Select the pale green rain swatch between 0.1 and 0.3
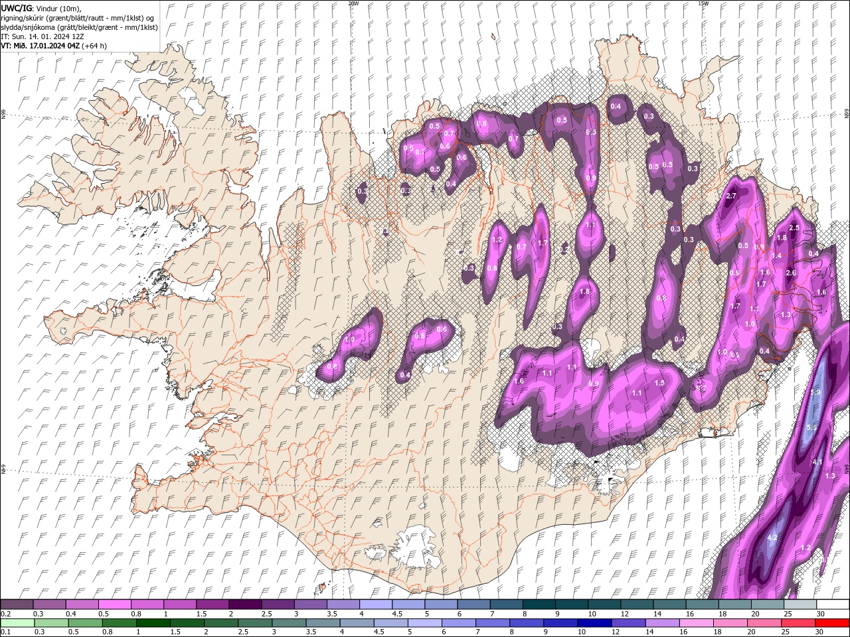Screen dimensions: 850x637 click(17, 622)
